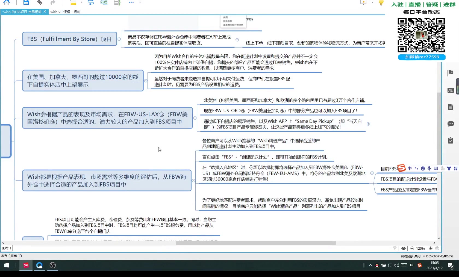Open Sogou skin shirt icon
This screenshot has width=459, height=277.
[449, 169]
